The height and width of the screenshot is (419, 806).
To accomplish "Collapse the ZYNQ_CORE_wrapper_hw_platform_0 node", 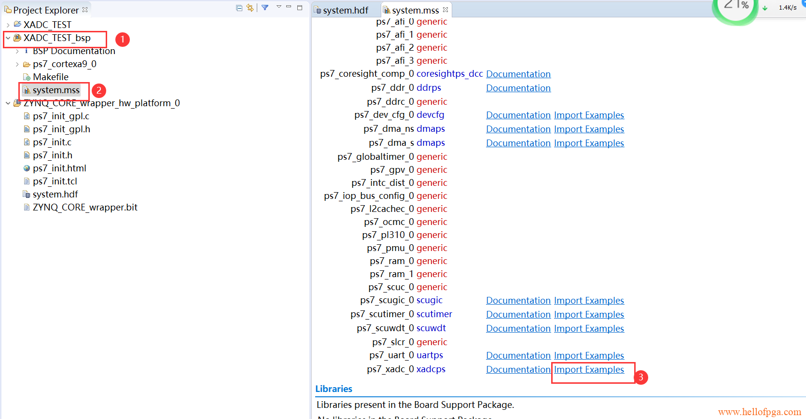I will click(x=8, y=103).
